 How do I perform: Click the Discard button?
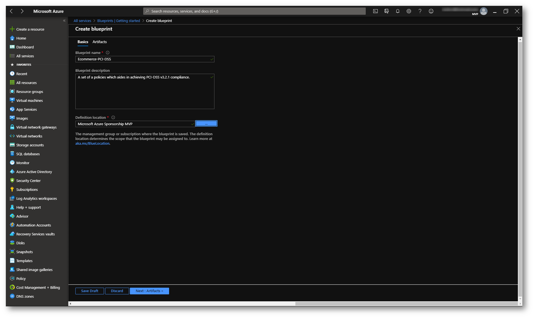[x=117, y=291]
